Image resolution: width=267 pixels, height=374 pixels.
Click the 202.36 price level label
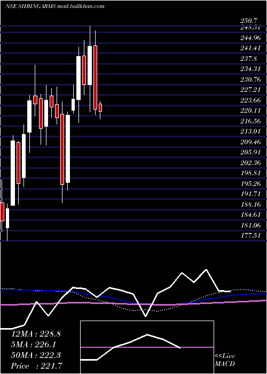251,163
